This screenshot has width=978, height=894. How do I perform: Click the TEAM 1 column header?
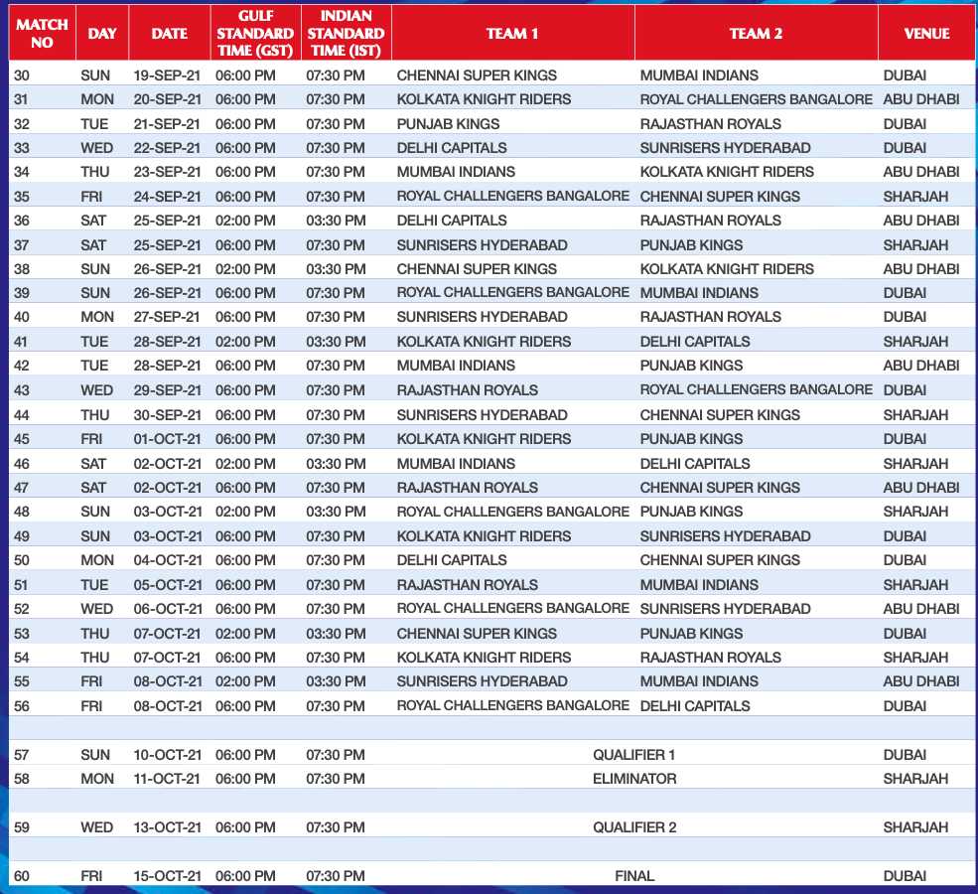pos(512,33)
